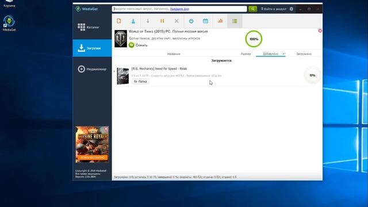Select the Need for Speed - Rivals download title

pyautogui.click(x=159, y=69)
